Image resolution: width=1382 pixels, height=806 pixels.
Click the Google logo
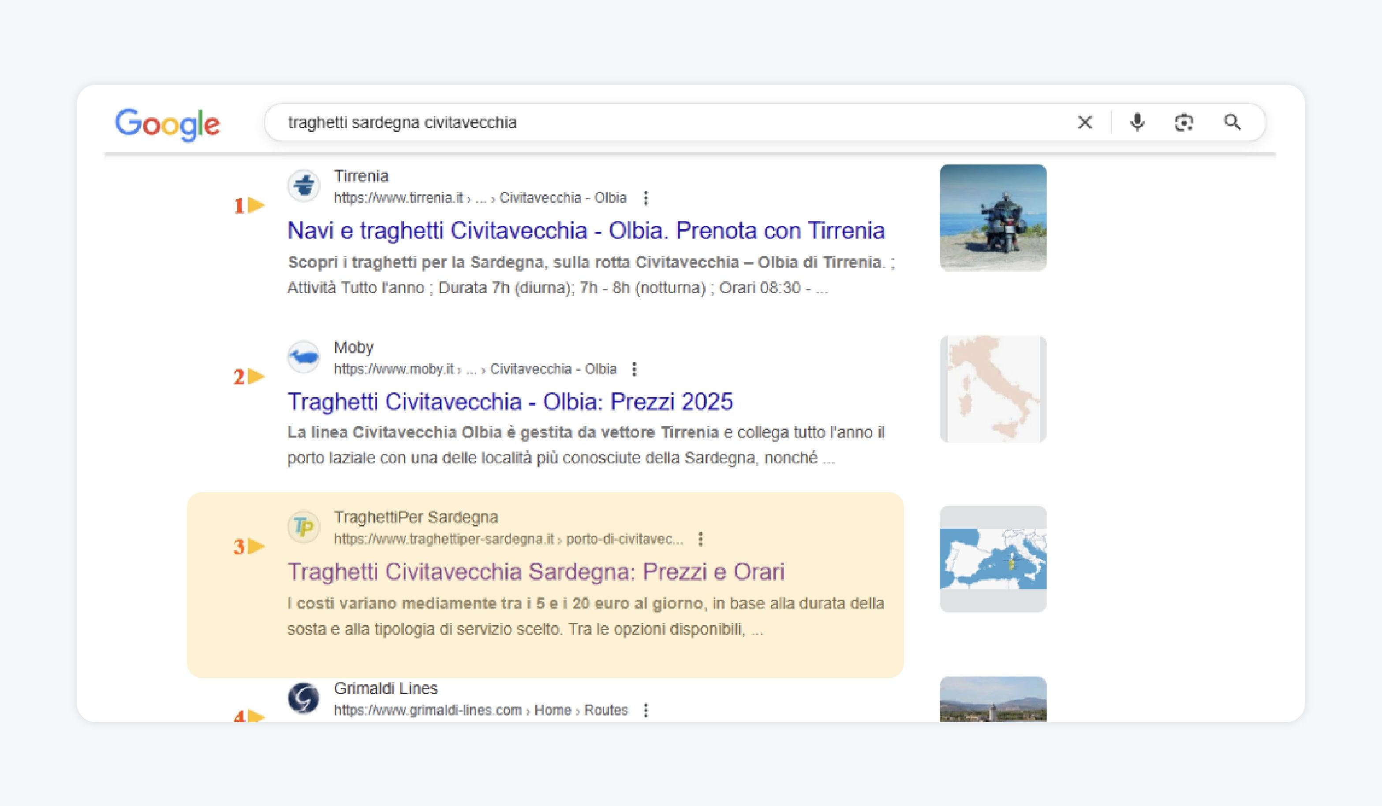pos(167,124)
